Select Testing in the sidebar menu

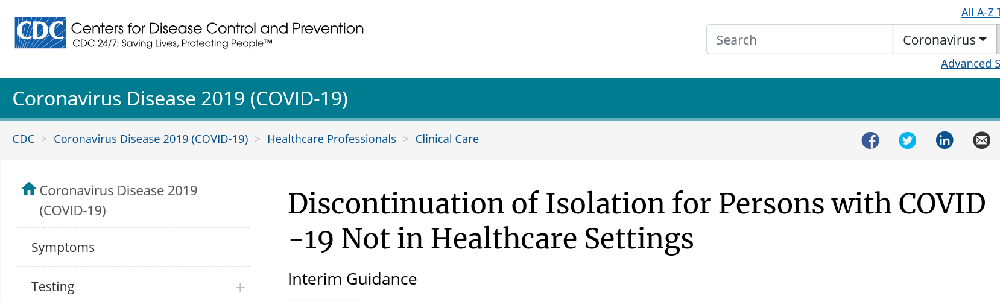pyautogui.click(x=53, y=287)
